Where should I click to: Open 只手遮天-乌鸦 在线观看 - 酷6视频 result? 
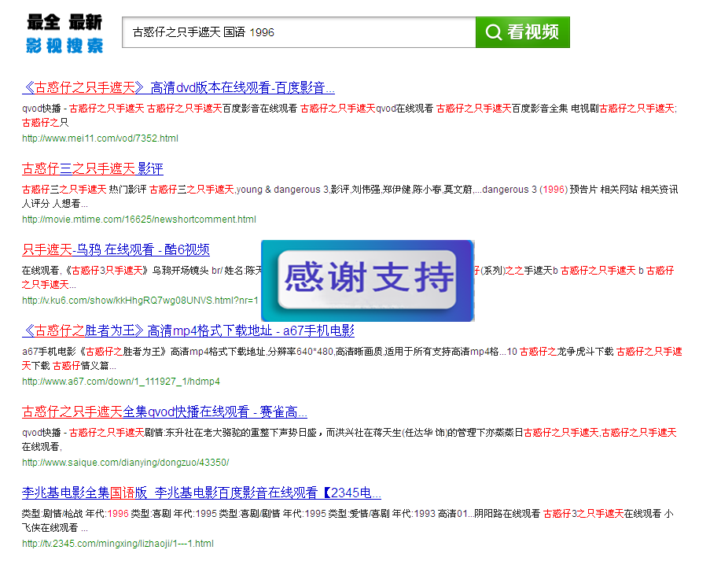point(116,249)
